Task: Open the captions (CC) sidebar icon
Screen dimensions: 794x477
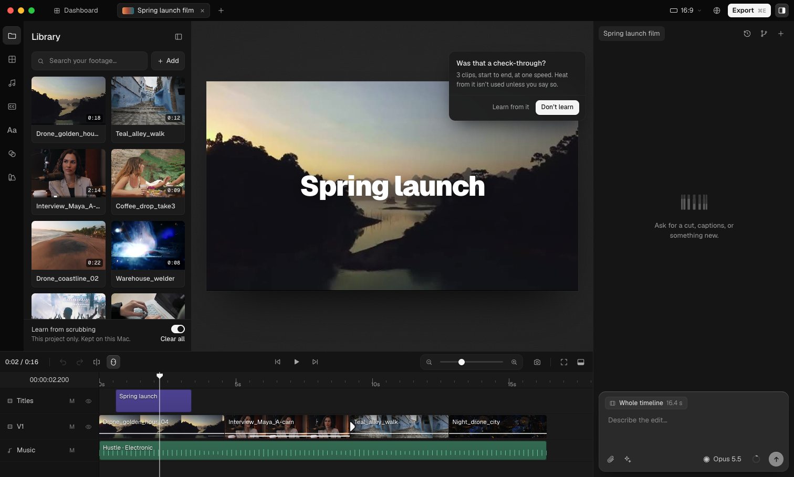Action: click(12, 107)
